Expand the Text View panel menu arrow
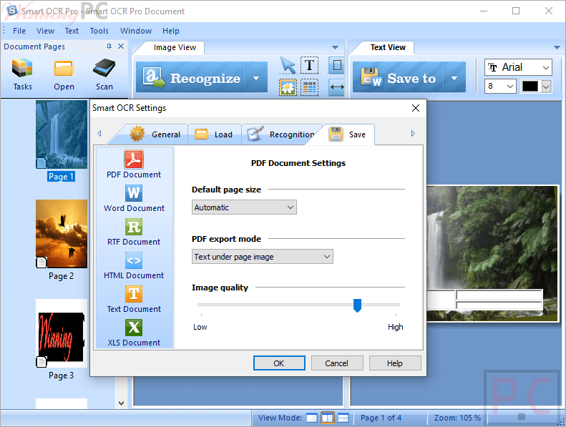Viewport: 566px width, 427px height. (x=557, y=47)
